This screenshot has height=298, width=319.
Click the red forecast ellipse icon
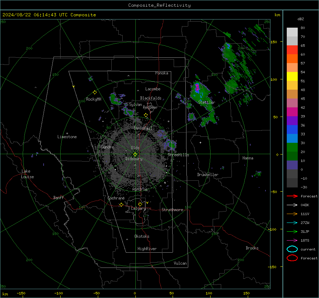pyautogui.click(x=292, y=258)
